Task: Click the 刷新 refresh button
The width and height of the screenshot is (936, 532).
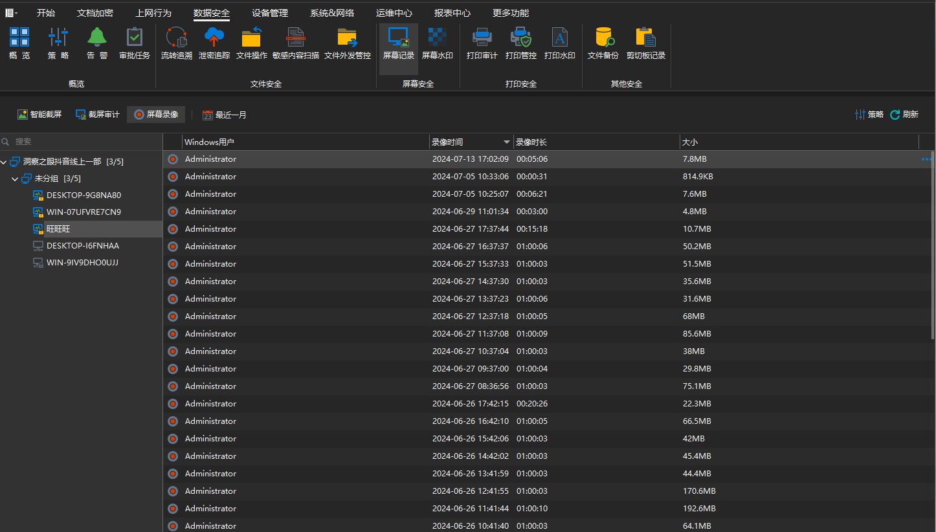Action: coord(904,115)
